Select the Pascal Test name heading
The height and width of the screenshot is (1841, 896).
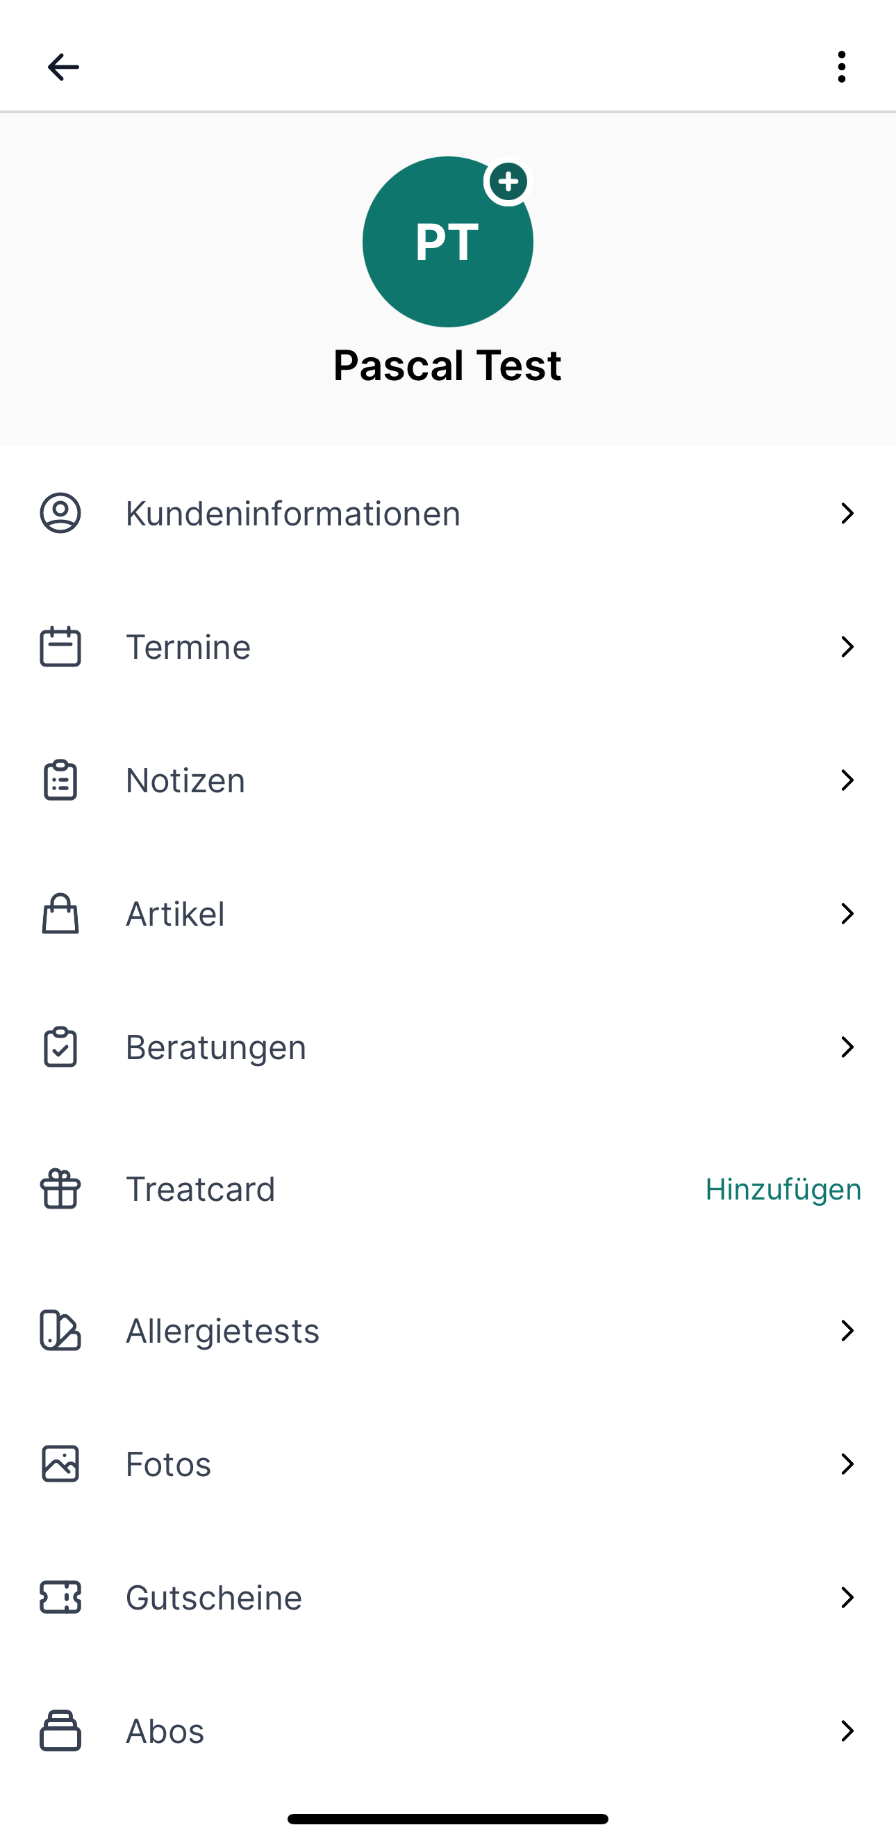pyautogui.click(x=447, y=365)
